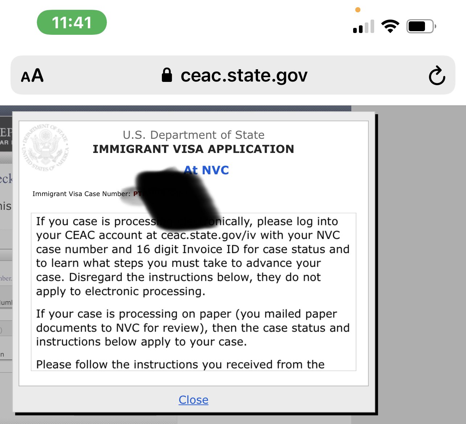Tap the cellular signal bars icon
Image resolution: width=466 pixels, height=424 pixels.
pyautogui.click(x=363, y=26)
